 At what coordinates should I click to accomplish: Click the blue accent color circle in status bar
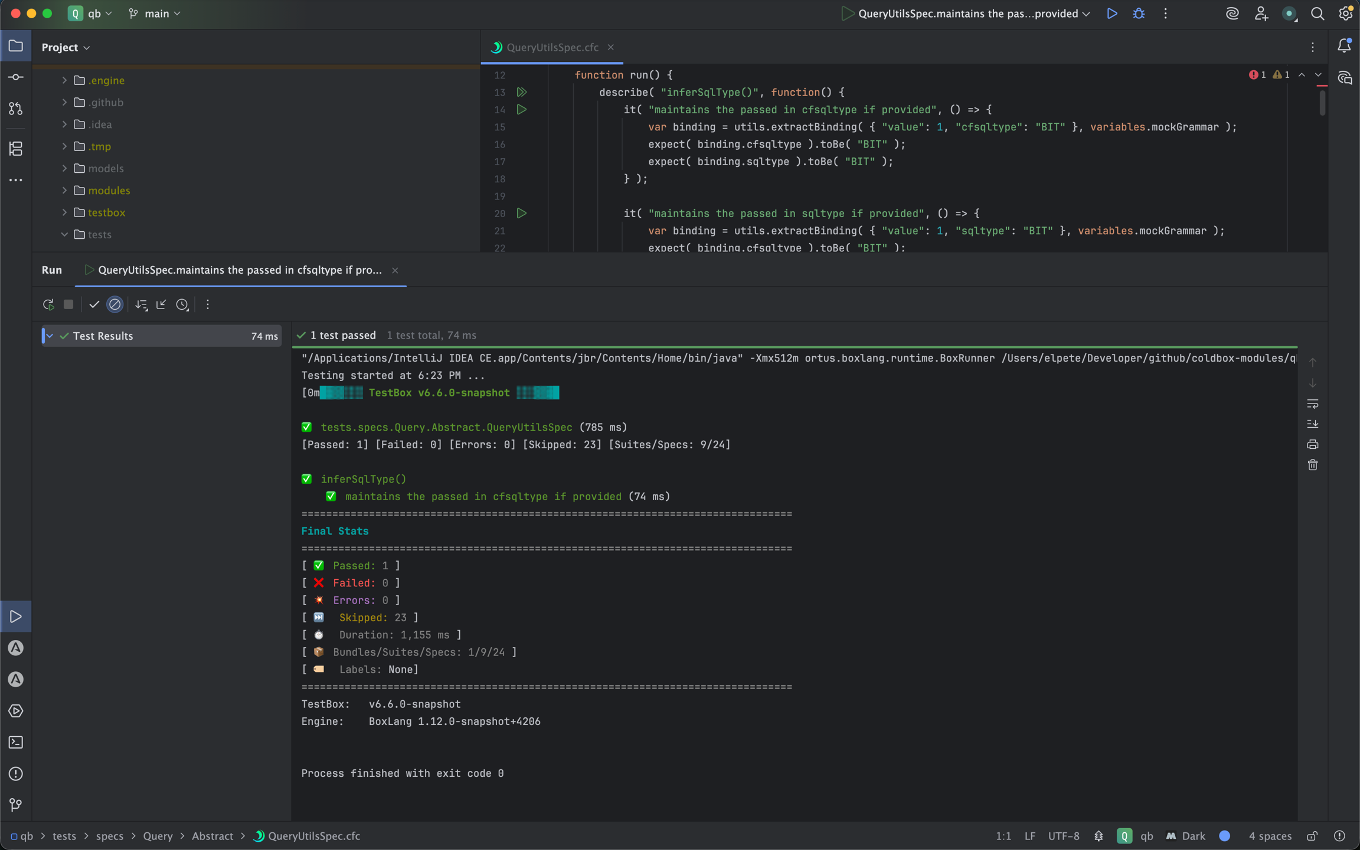point(1224,836)
